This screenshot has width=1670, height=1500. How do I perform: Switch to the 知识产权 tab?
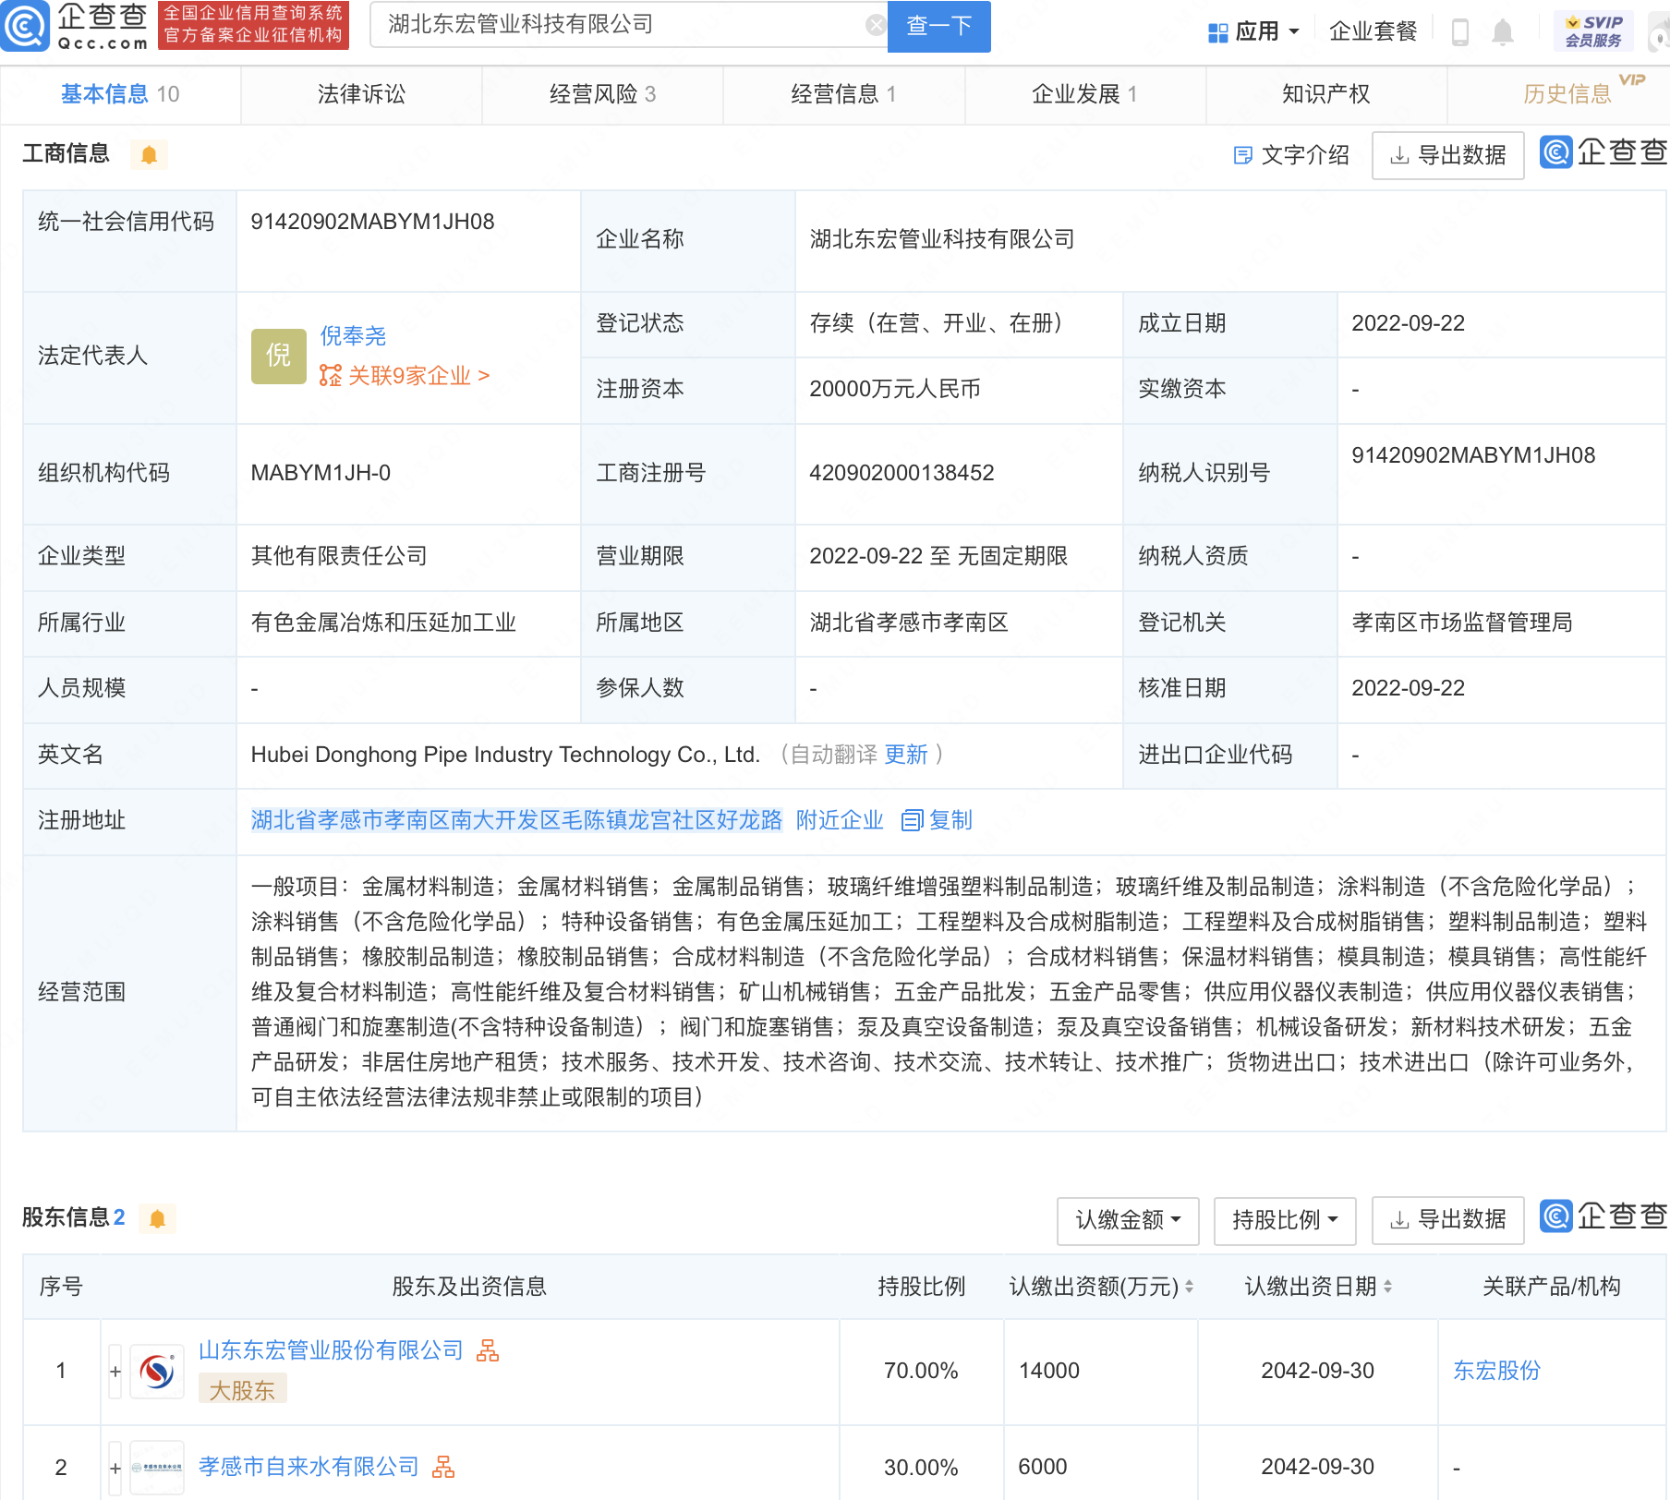point(1326,94)
